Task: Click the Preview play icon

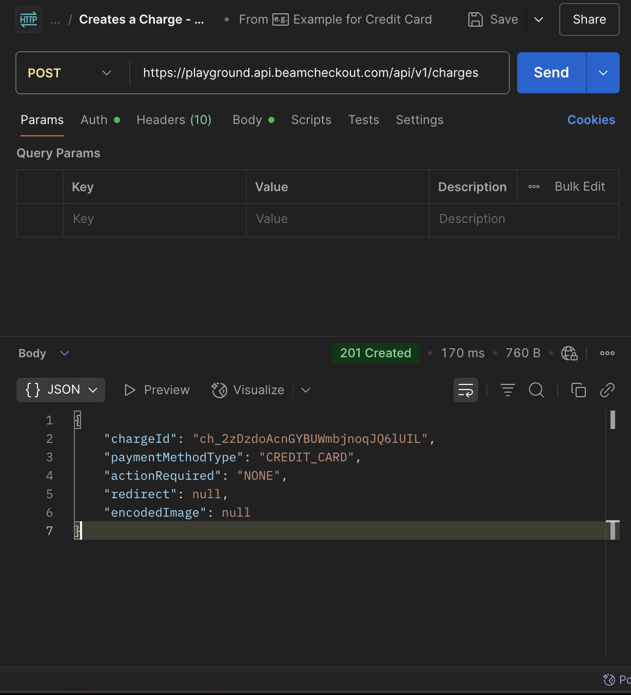Action: (130, 390)
